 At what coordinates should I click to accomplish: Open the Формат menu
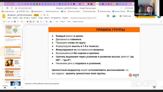34,18
